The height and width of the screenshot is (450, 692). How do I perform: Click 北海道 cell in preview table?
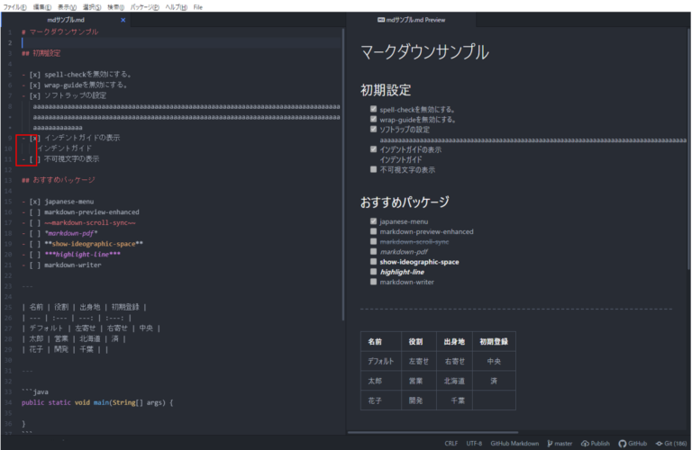(x=454, y=381)
